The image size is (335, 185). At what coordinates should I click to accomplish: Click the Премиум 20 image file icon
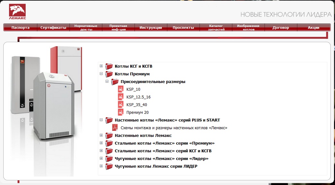pyautogui.click(x=121, y=112)
